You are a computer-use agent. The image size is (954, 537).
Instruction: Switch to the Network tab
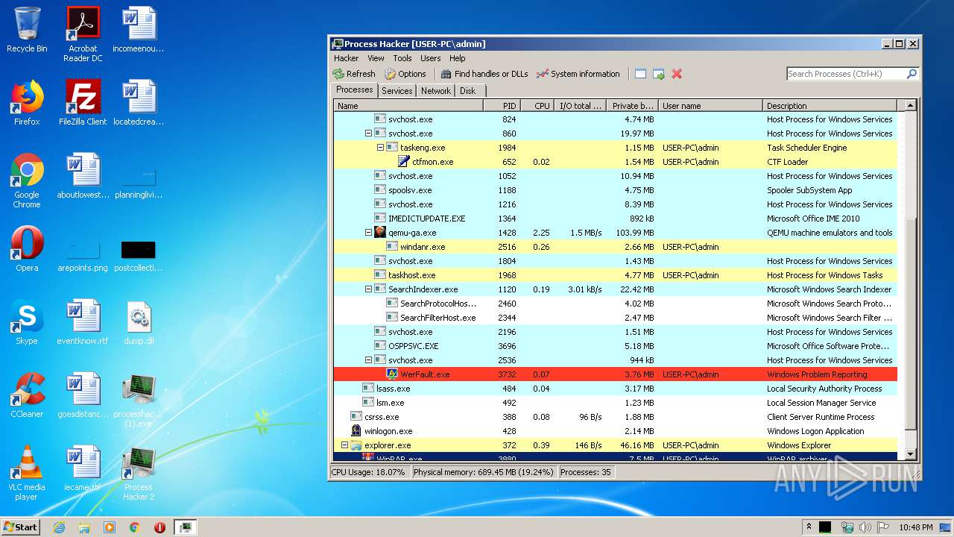pyautogui.click(x=436, y=91)
